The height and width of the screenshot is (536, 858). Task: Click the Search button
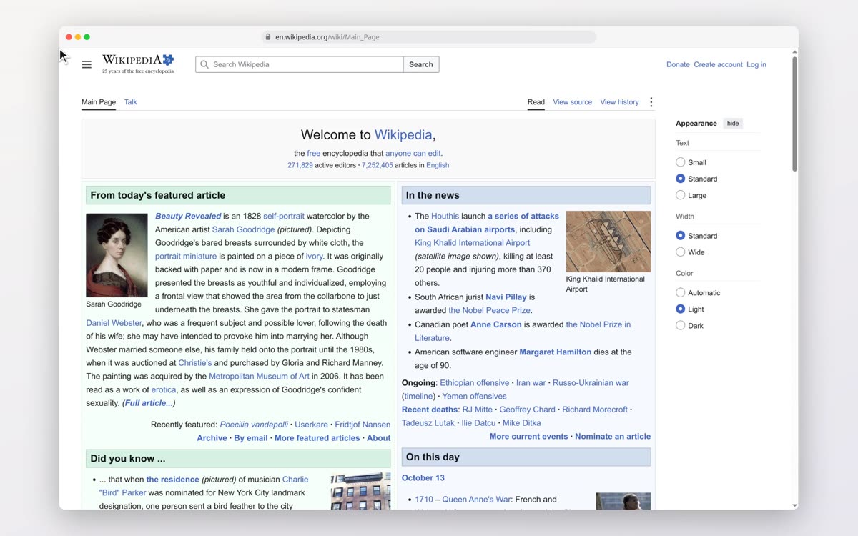click(421, 64)
